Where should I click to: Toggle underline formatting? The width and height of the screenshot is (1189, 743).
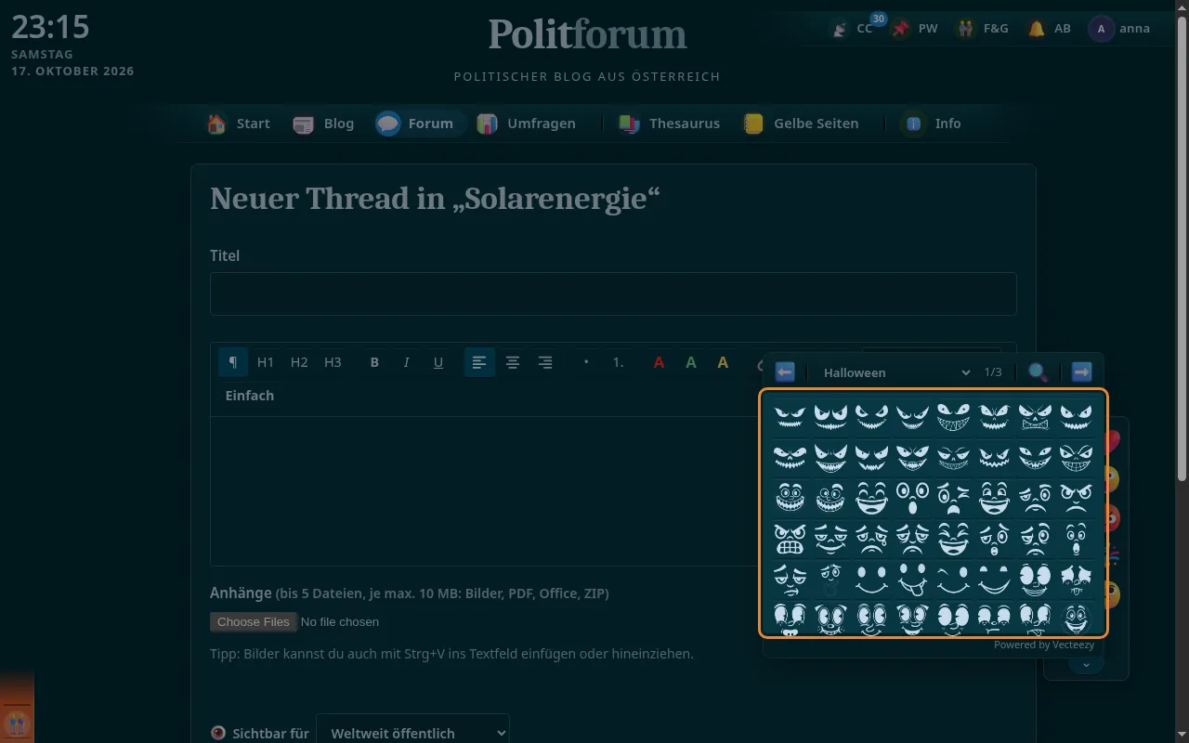tap(438, 362)
